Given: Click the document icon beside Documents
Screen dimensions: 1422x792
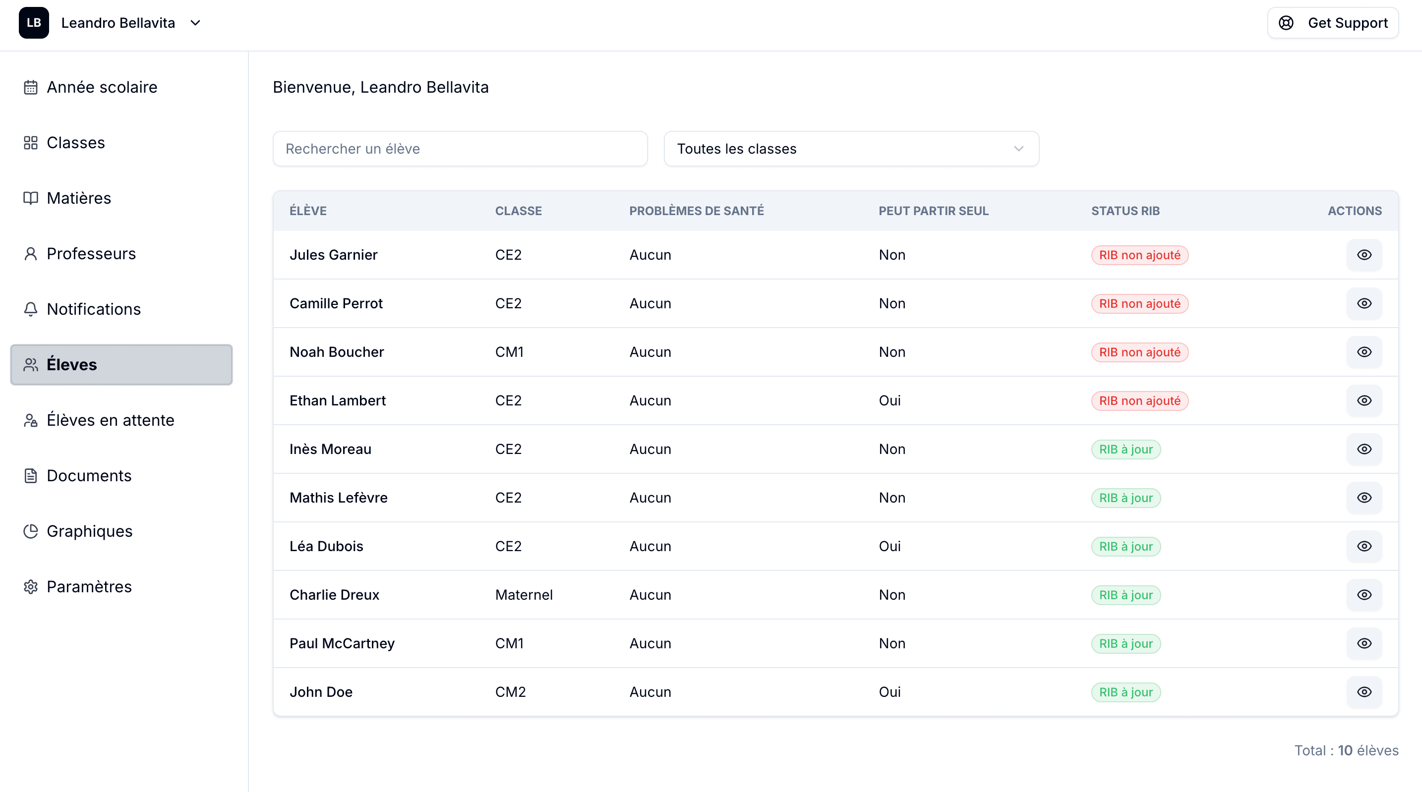Looking at the screenshot, I should pos(31,476).
